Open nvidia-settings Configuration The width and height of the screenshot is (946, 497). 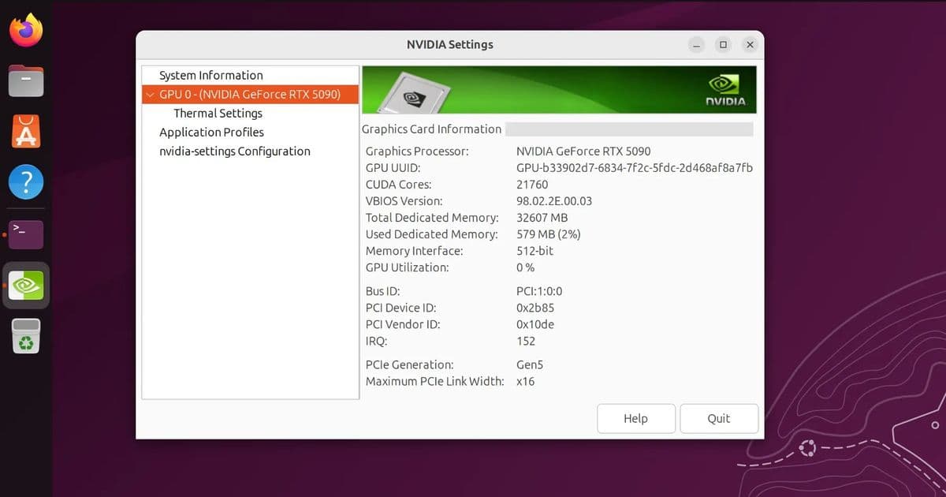(x=235, y=151)
